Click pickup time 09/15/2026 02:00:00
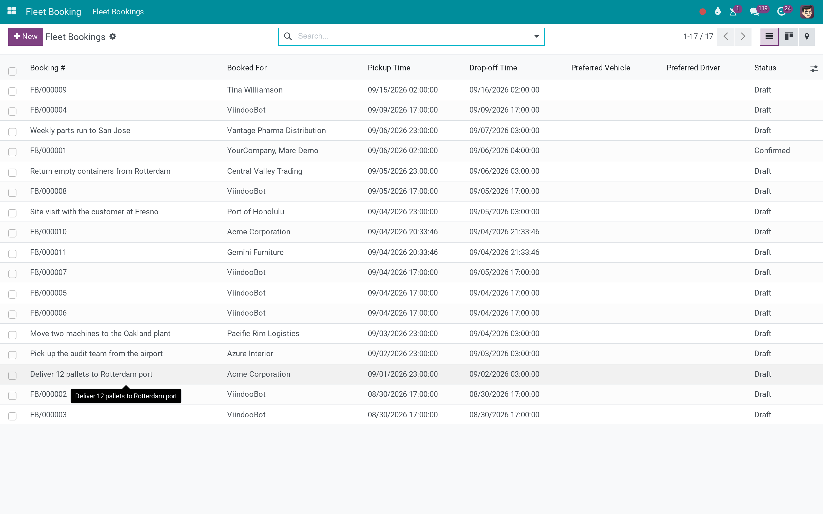This screenshot has width=823, height=514. [403, 90]
